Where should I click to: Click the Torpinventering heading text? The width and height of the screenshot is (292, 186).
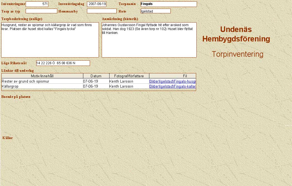[x=237, y=54]
